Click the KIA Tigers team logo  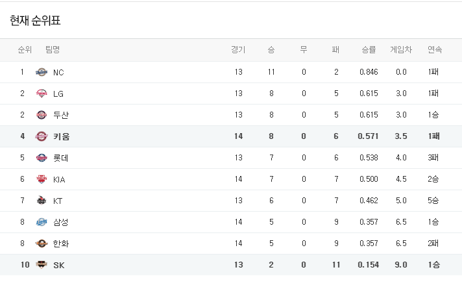tap(42, 179)
